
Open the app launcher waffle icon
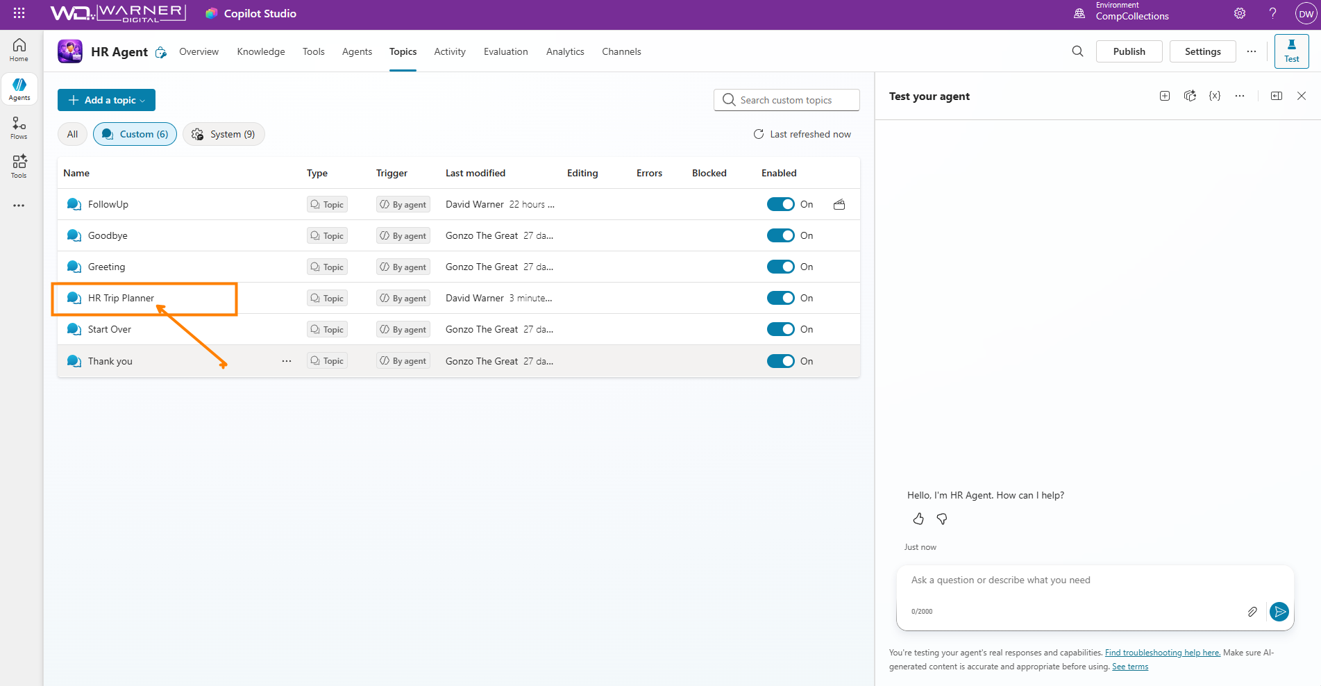point(19,13)
